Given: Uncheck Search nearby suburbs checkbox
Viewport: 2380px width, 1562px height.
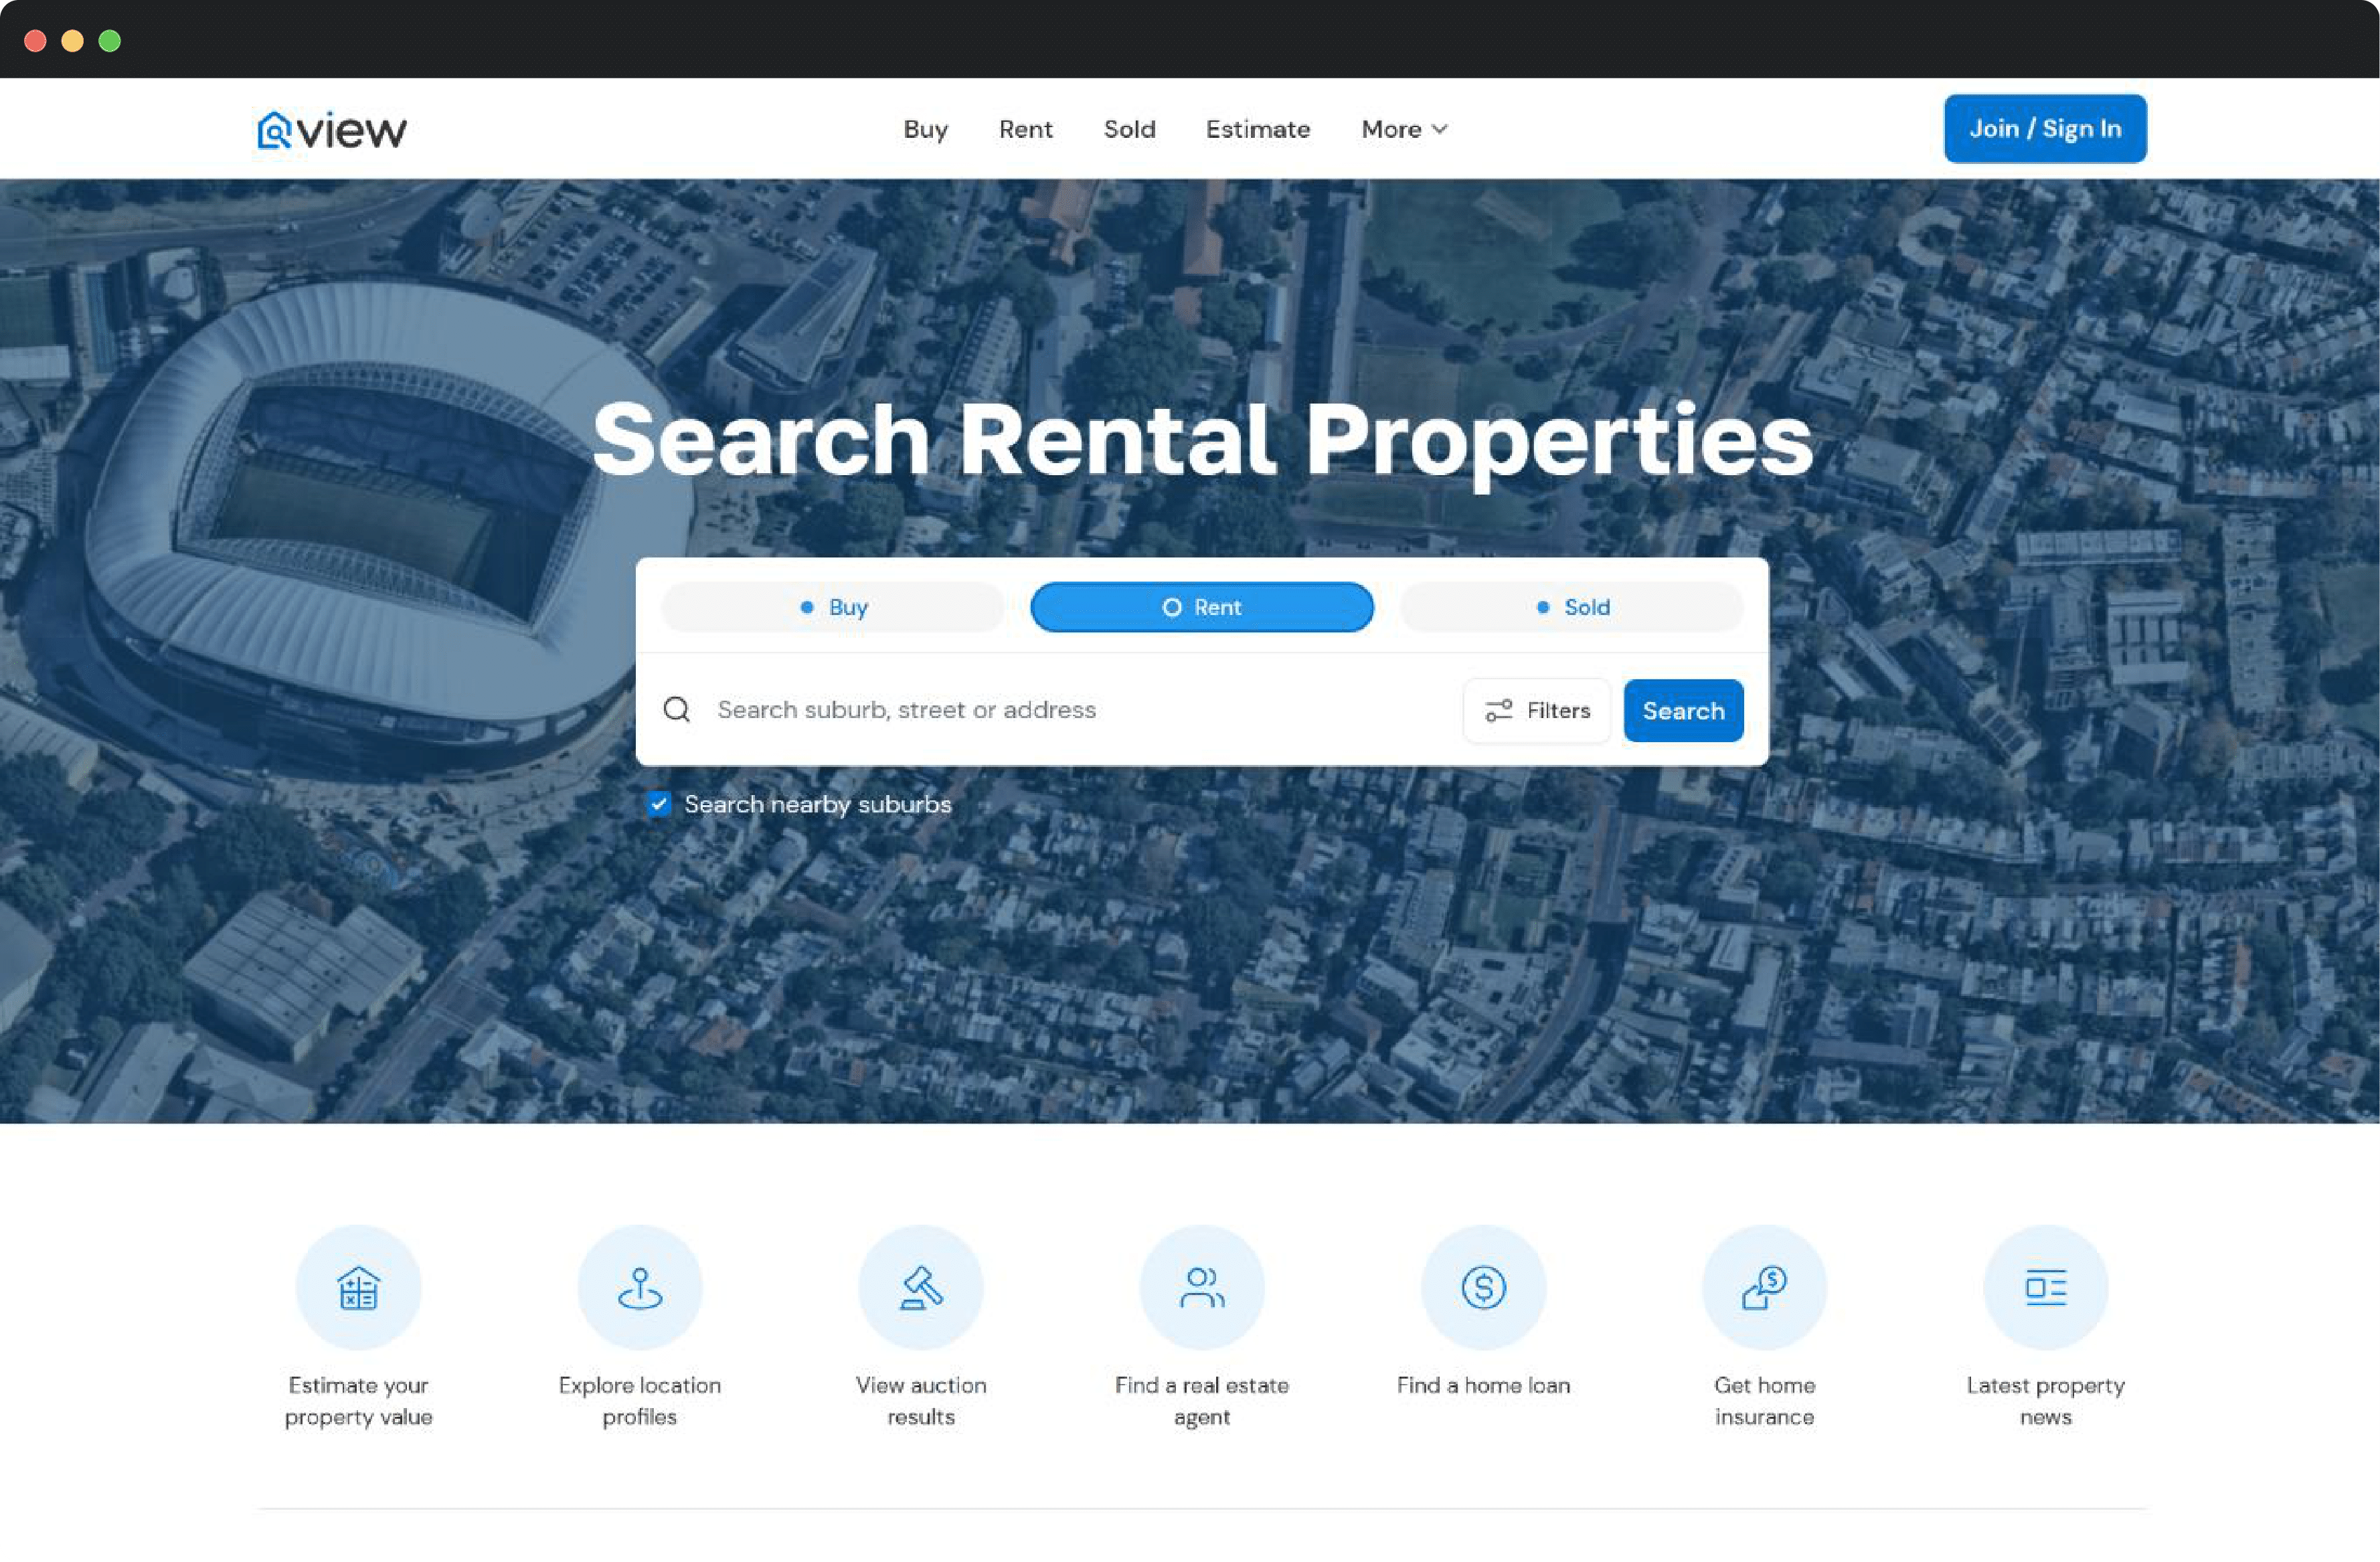Looking at the screenshot, I should point(659,804).
